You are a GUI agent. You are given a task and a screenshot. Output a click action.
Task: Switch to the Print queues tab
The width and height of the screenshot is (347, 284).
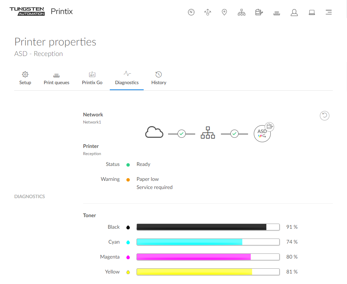(x=57, y=78)
